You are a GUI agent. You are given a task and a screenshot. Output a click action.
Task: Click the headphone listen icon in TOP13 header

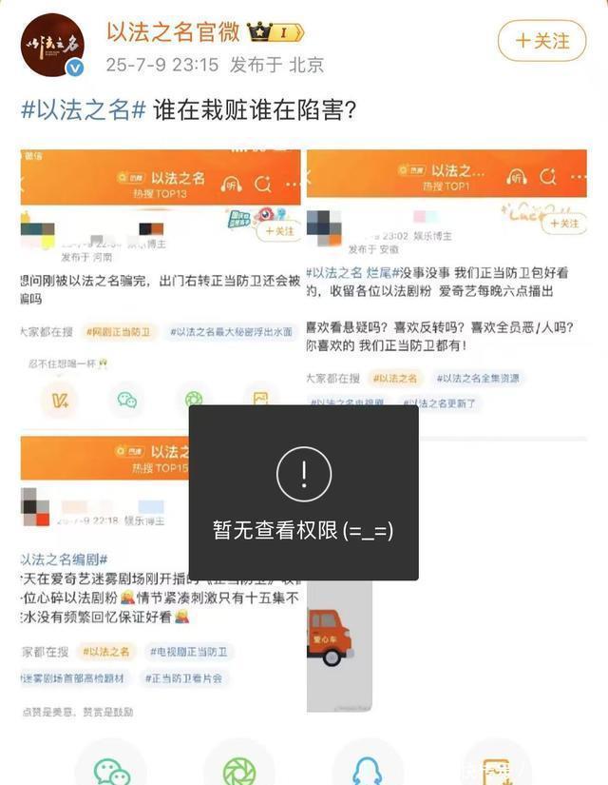pos(231,185)
